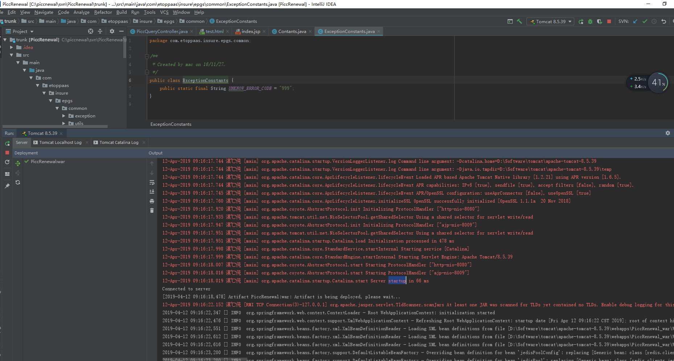This screenshot has height=361, width=674.
Task: Click the SVN Update Project blue arrow
Action: (635, 21)
